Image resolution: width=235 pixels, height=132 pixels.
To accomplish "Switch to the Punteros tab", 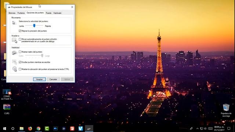I will [x=21, y=13].
